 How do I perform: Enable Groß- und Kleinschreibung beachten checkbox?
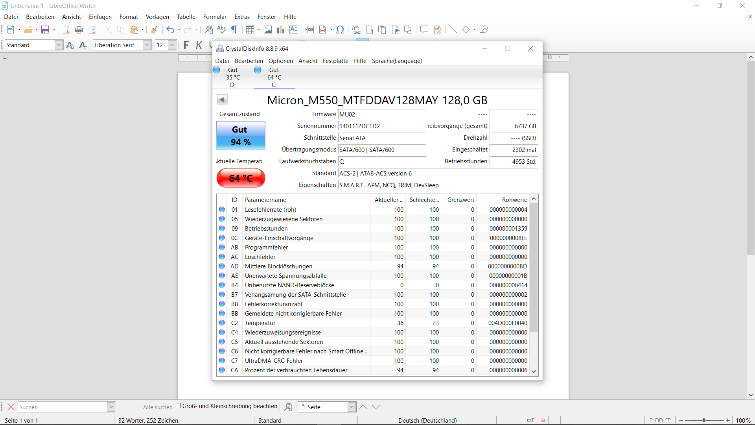(x=179, y=406)
